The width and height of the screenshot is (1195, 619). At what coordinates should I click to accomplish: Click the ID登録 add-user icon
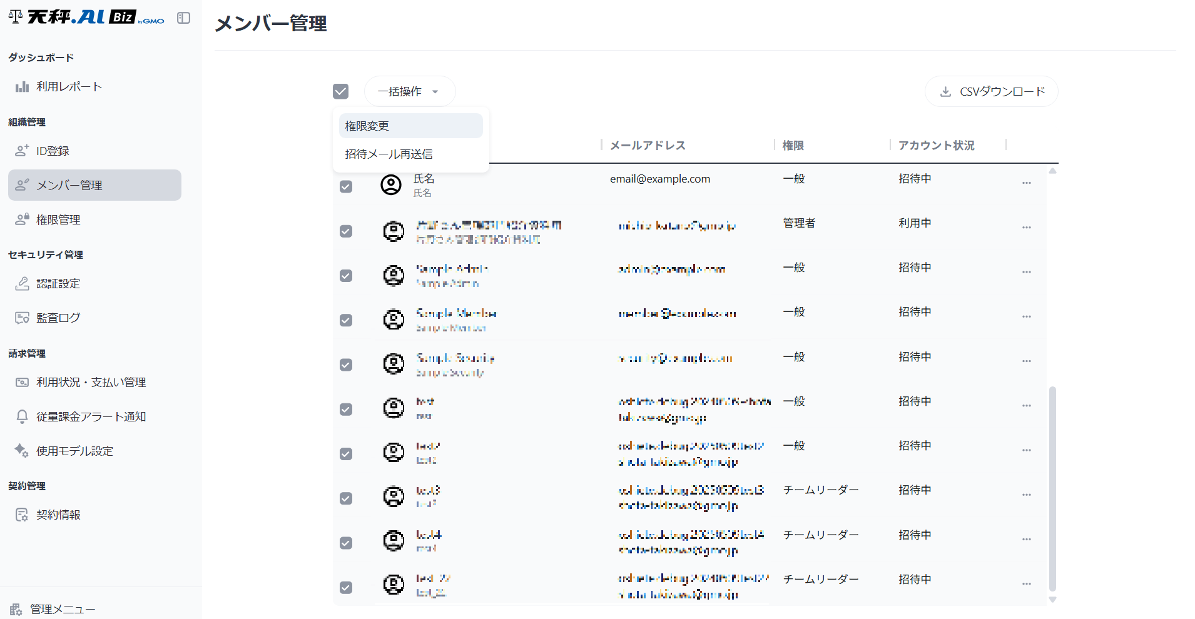click(x=22, y=151)
